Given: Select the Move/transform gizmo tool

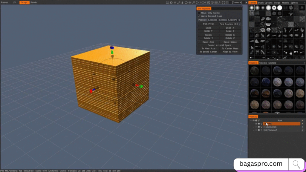Looking at the screenshot, I should tap(190, 2).
